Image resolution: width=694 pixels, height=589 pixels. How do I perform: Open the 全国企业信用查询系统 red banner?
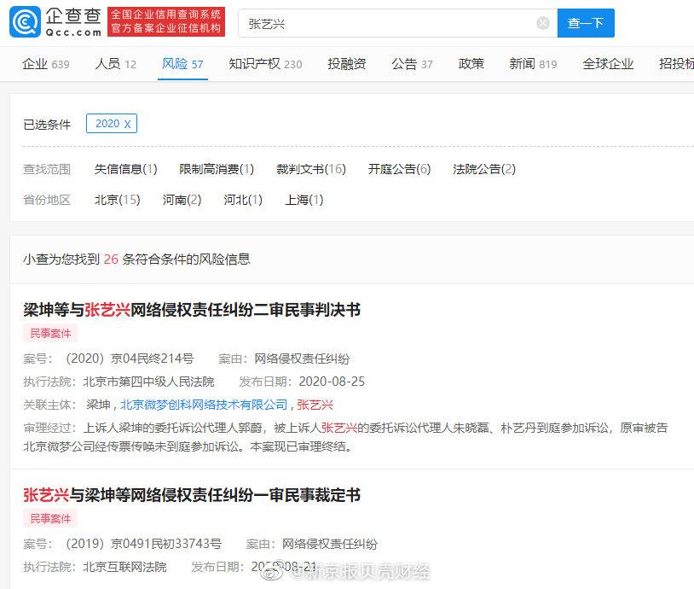tap(166, 21)
